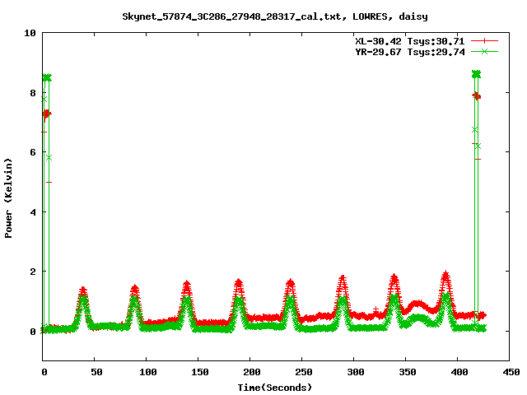Click the Power (Kelvin) y-axis label
Viewport: 527px width, 395px height.
pyautogui.click(x=8, y=198)
